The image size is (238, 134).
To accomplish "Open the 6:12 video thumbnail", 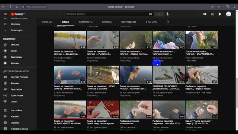I will click(x=136, y=40).
